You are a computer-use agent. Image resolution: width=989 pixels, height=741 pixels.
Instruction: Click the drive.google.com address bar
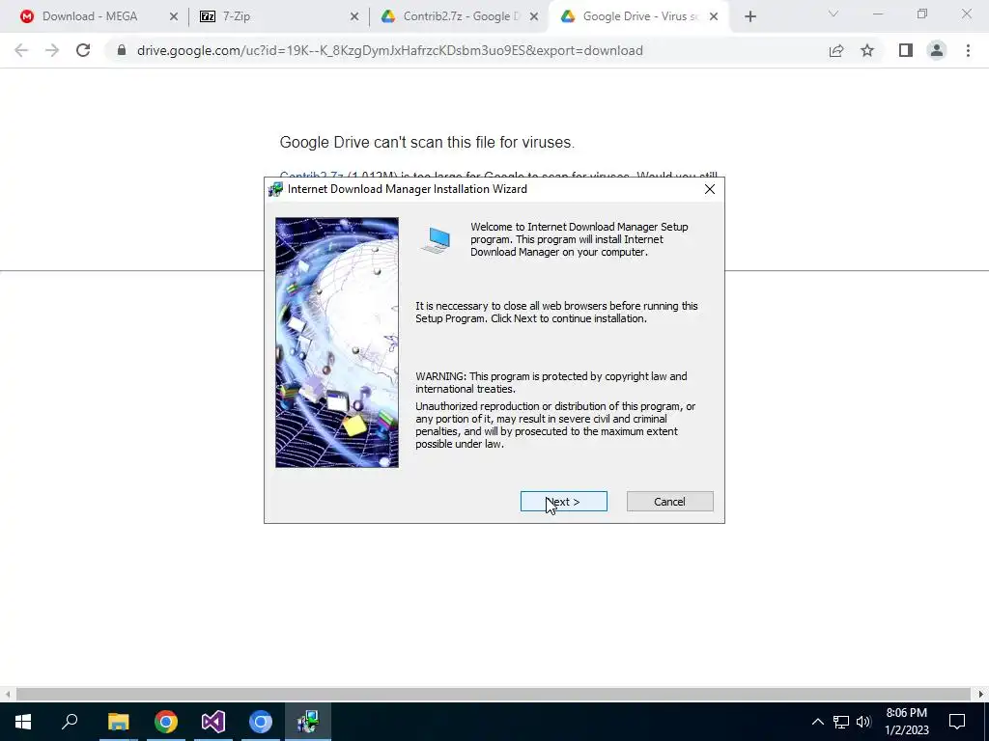(390, 50)
